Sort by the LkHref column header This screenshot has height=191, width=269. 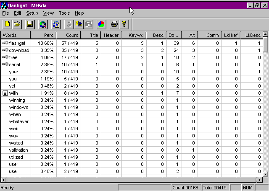tap(231, 35)
